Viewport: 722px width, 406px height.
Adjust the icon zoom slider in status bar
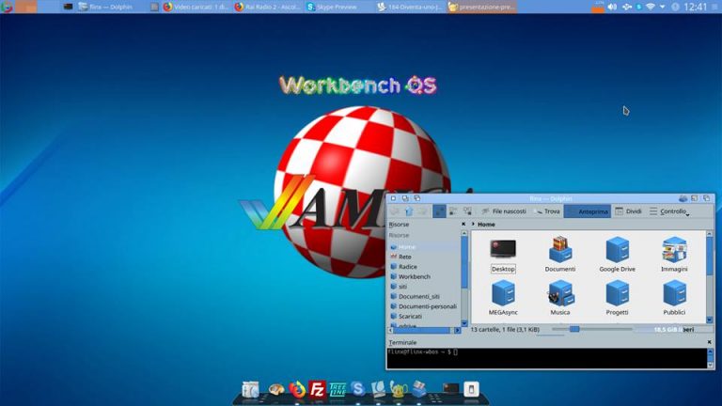[x=574, y=329]
